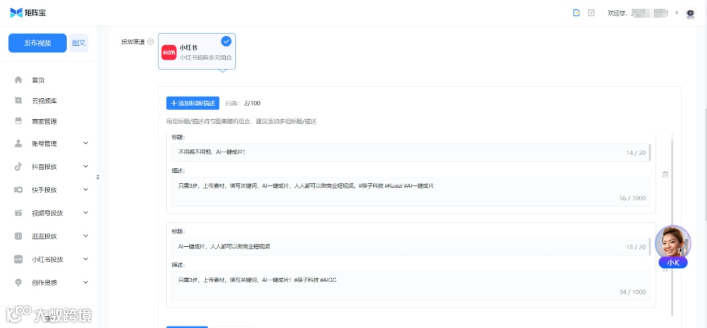707x328 pixels.
Task: Expand the 创作灵感 menu
Action: [86, 283]
